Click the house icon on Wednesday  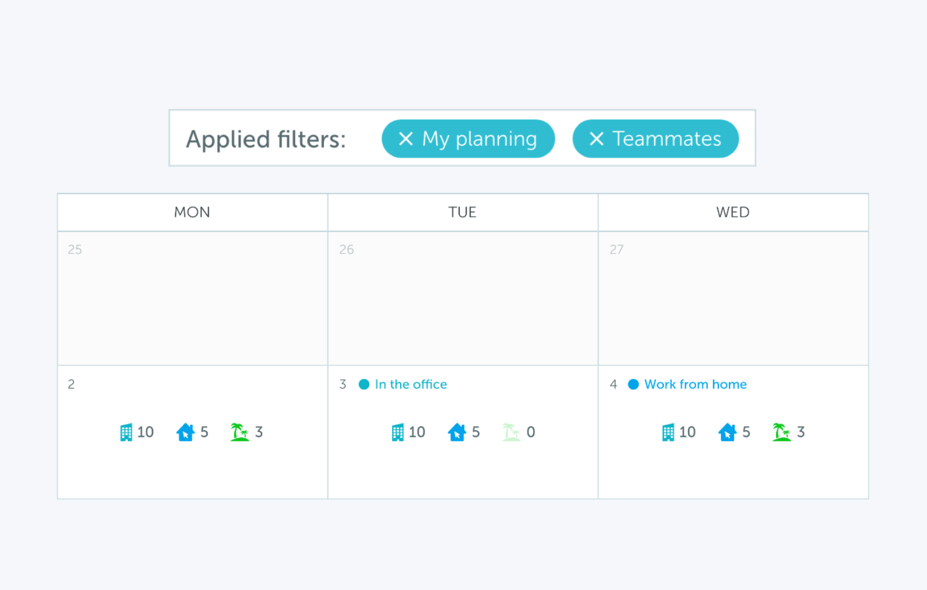[728, 432]
